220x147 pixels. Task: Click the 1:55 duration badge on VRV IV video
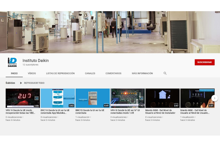click(36, 106)
